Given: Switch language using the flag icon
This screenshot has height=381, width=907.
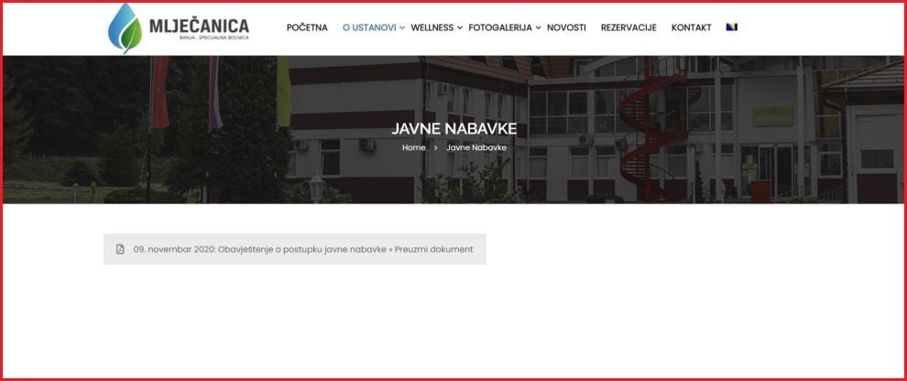Looking at the screenshot, I should pyautogui.click(x=732, y=27).
